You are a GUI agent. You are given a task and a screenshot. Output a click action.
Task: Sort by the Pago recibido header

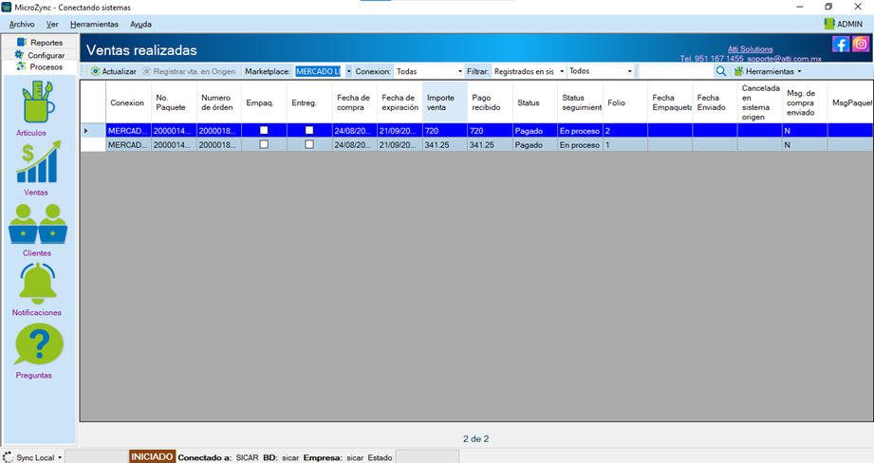[490, 102]
